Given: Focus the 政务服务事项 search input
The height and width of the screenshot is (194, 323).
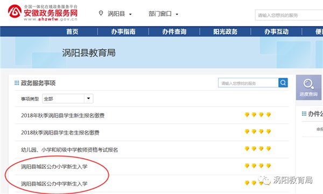Looking at the screenshot, I should click(x=248, y=83).
